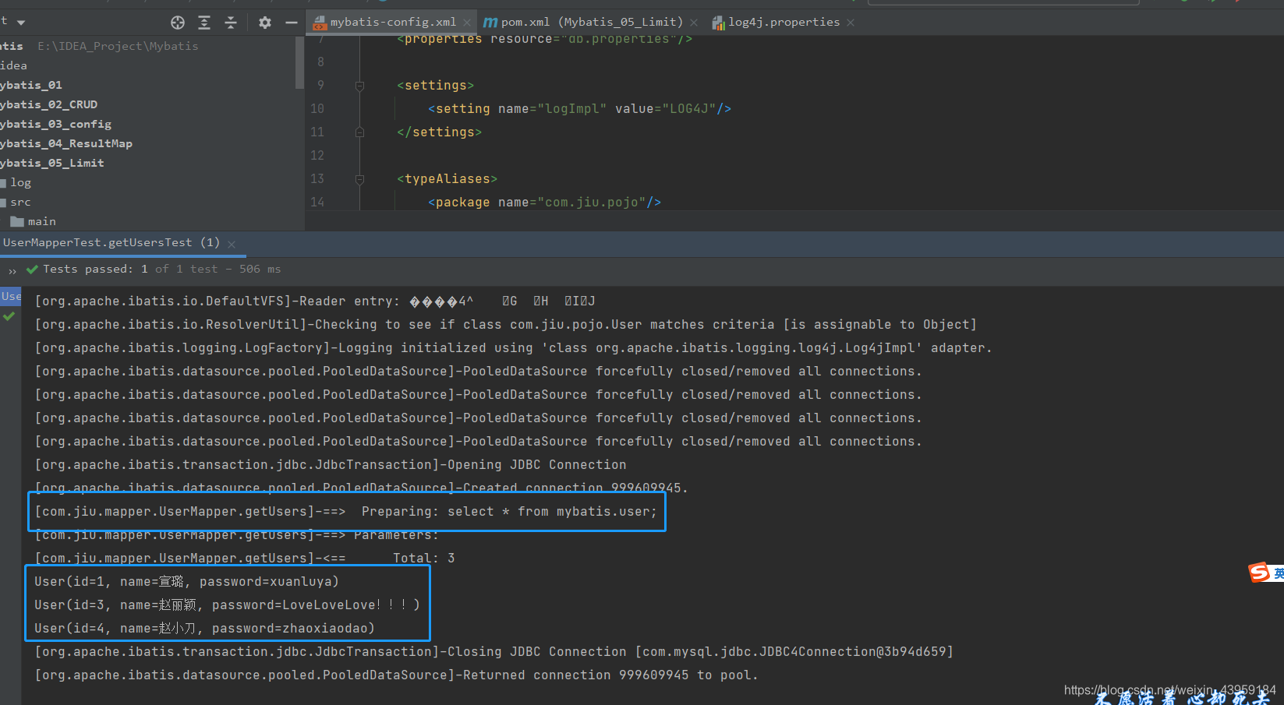This screenshot has height=705, width=1284.
Task: Collapse all nodes in project panel
Action: [x=231, y=23]
